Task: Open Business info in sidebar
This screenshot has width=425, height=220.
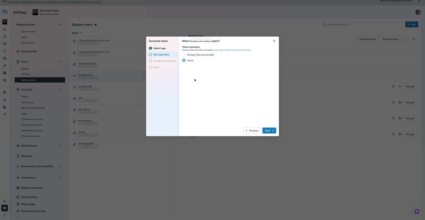Action: pyautogui.click(x=29, y=51)
